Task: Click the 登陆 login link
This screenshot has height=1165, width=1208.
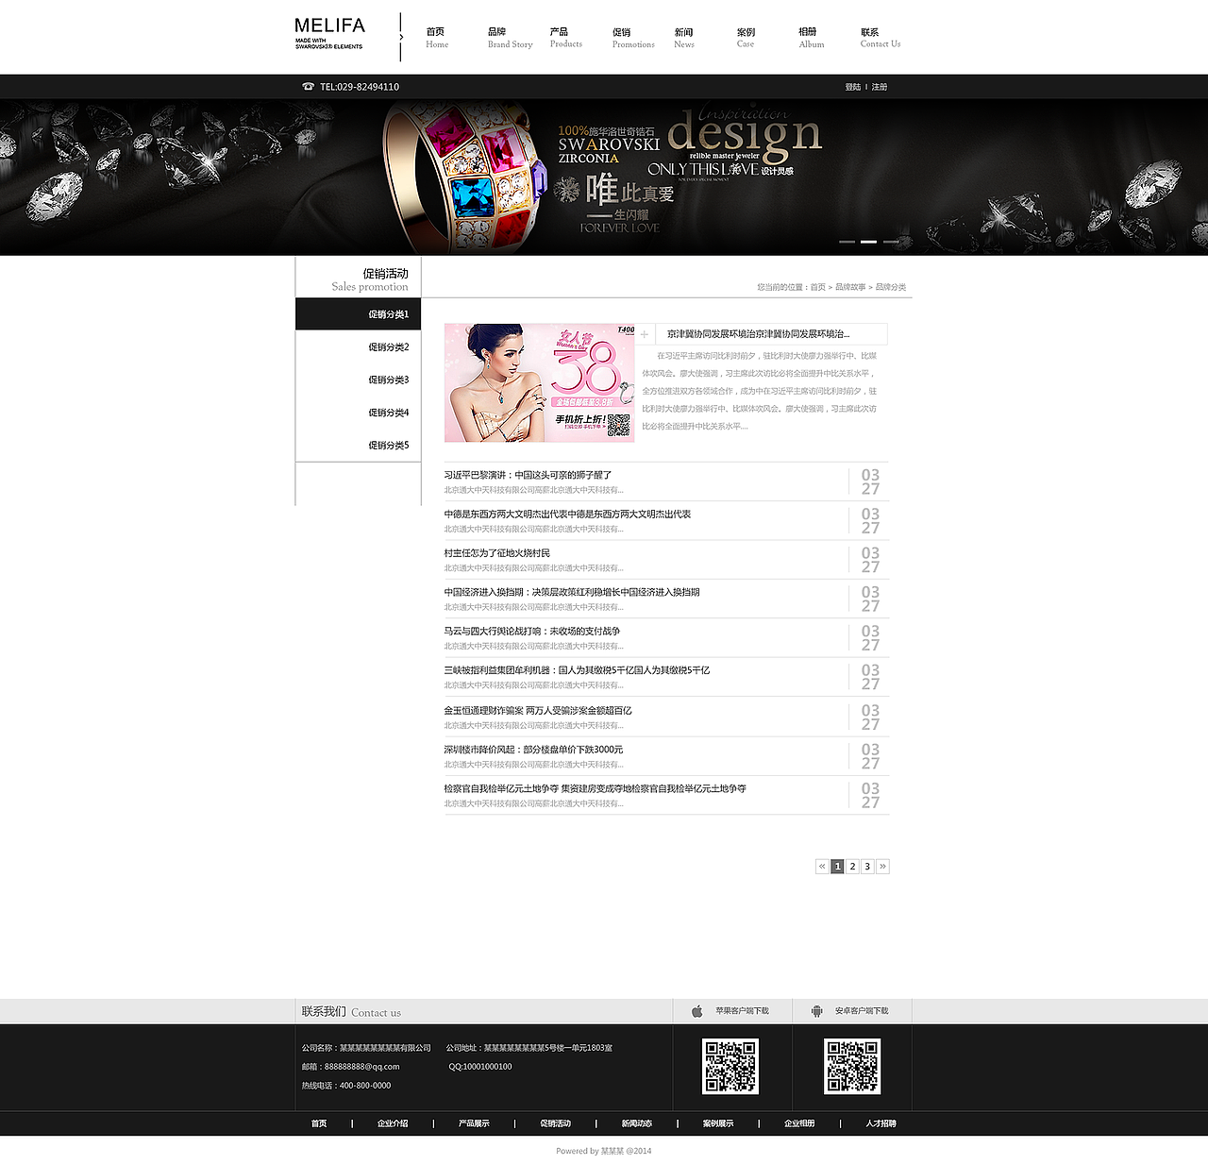Action: 853,87
